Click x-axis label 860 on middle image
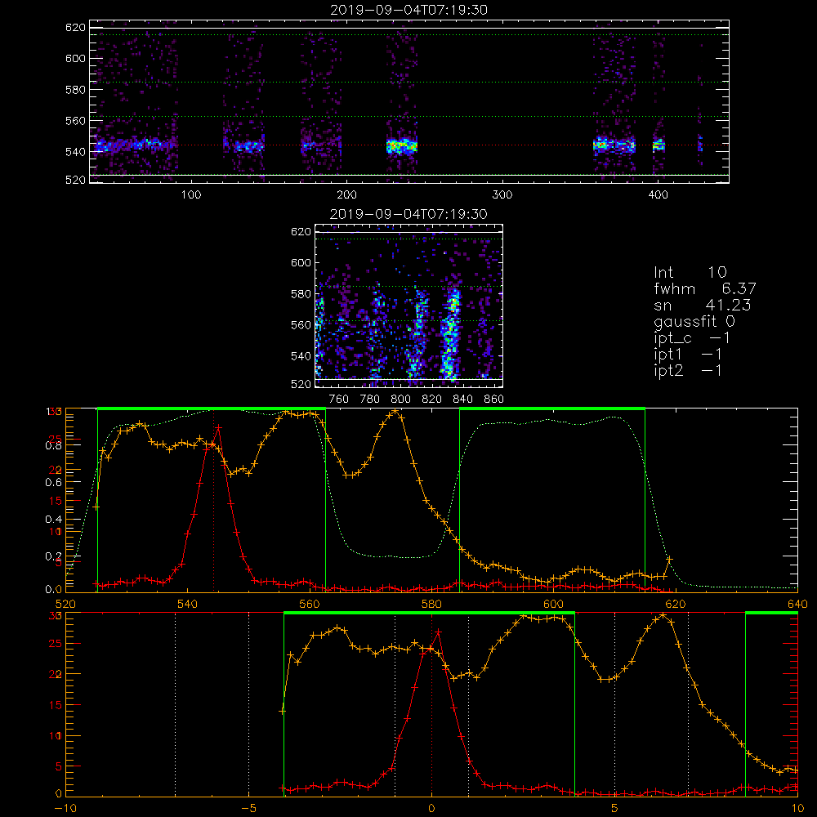This screenshot has width=817, height=817. [x=494, y=400]
